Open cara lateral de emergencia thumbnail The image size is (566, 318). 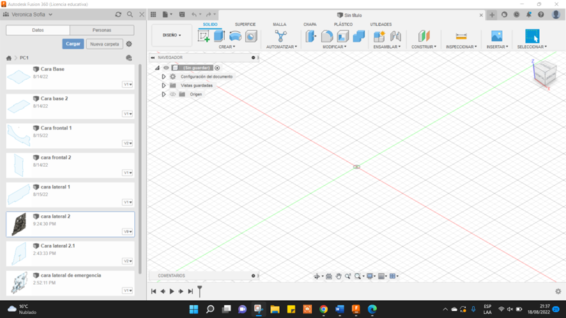19,283
